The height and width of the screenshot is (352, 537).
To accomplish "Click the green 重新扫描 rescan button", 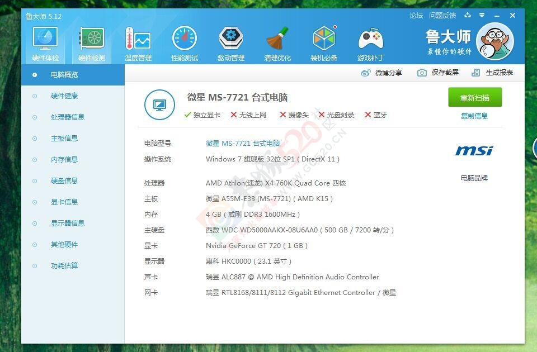I will pyautogui.click(x=475, y=97).
